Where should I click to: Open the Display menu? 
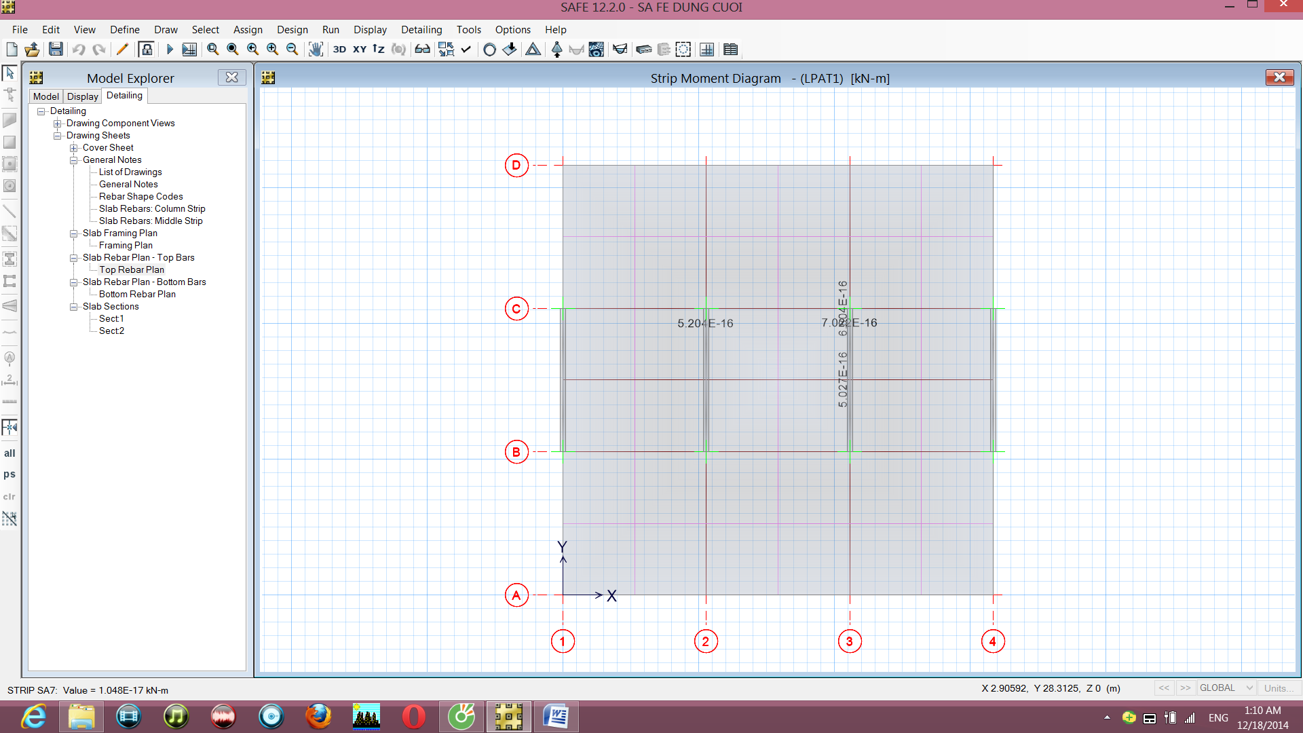coord(370,30)
